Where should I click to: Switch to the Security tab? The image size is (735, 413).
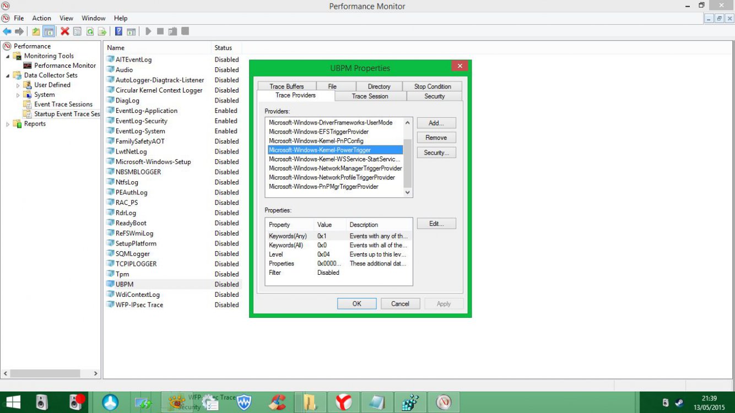pyautogui.click(x=434, y=96)
